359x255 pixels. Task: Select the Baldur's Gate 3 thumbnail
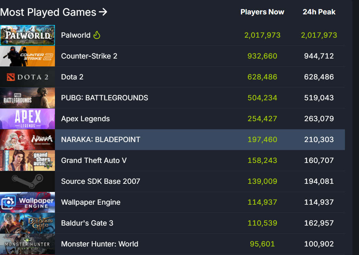[x=27, y=223]
